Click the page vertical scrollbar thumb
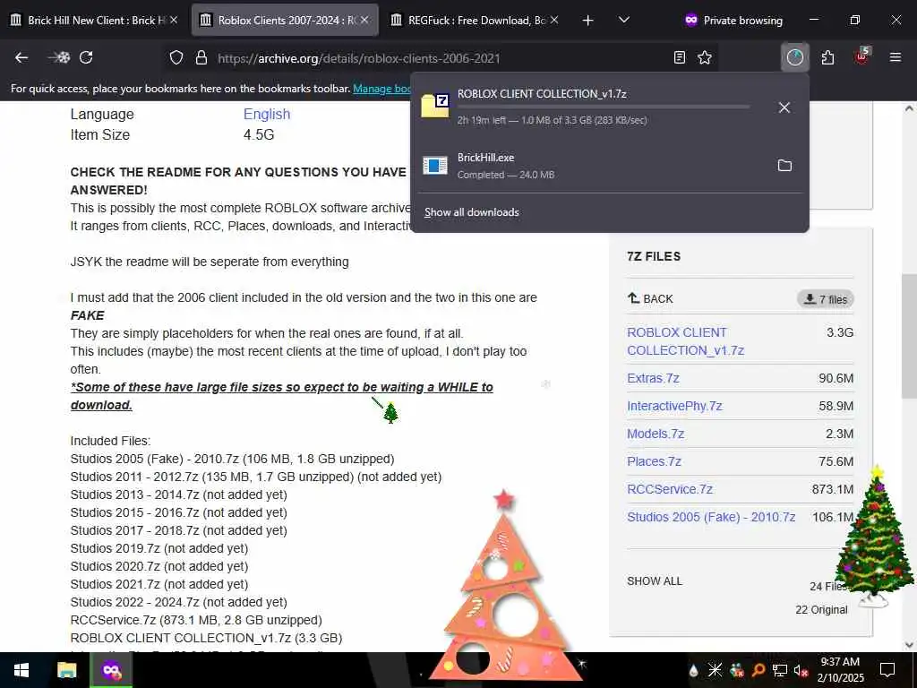 click(x=909, y=337)
